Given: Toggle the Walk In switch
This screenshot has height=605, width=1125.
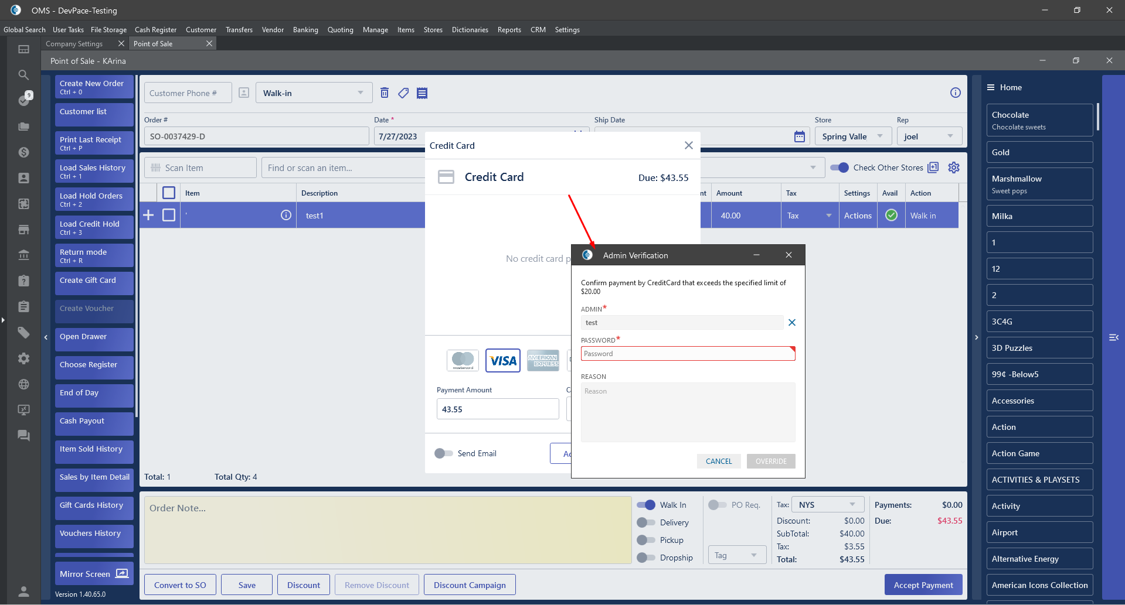Looking at the screenshot, I should point(646,505).
